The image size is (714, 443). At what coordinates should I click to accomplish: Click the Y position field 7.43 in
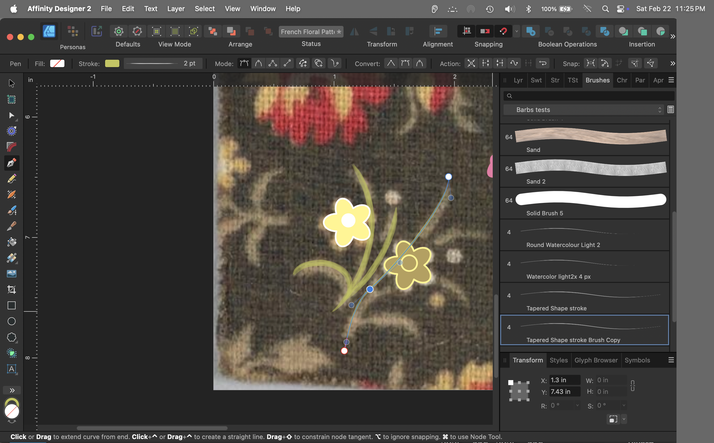564,392
